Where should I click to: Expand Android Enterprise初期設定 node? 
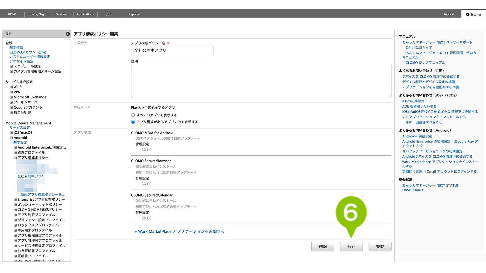pyautogui.click(x=16, y=147)
